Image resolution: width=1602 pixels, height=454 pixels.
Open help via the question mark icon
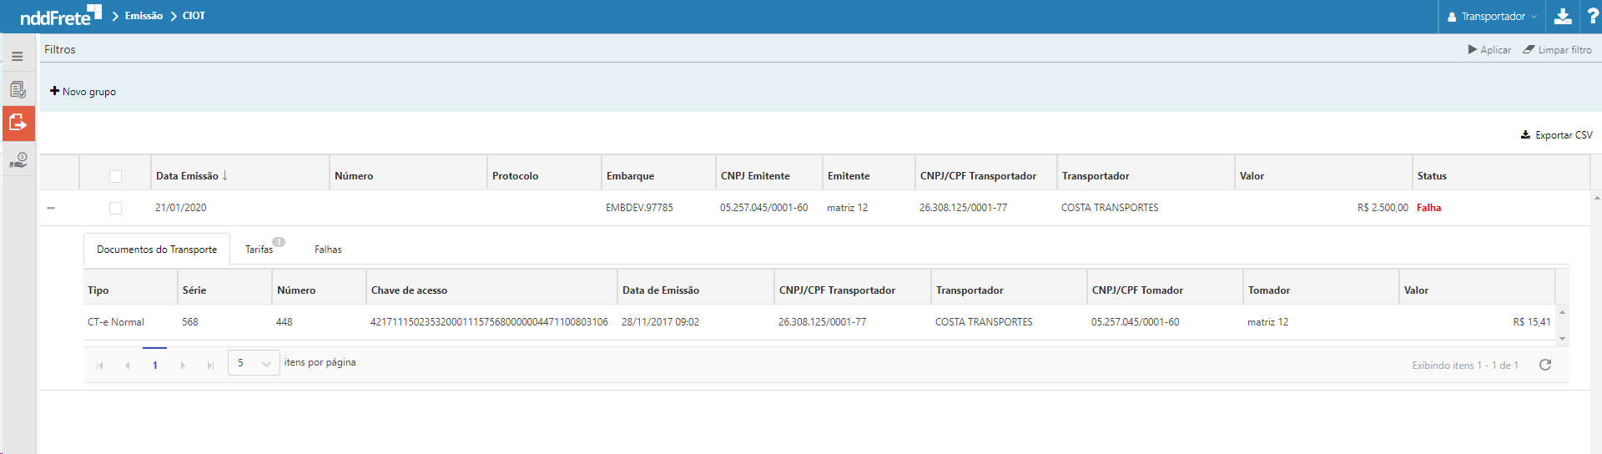coord(1592,17)
